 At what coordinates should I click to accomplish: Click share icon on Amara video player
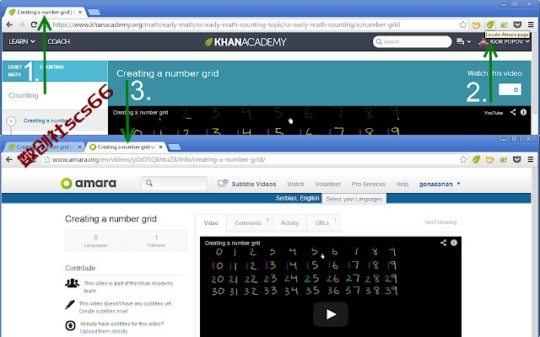[x=443, y=243]
